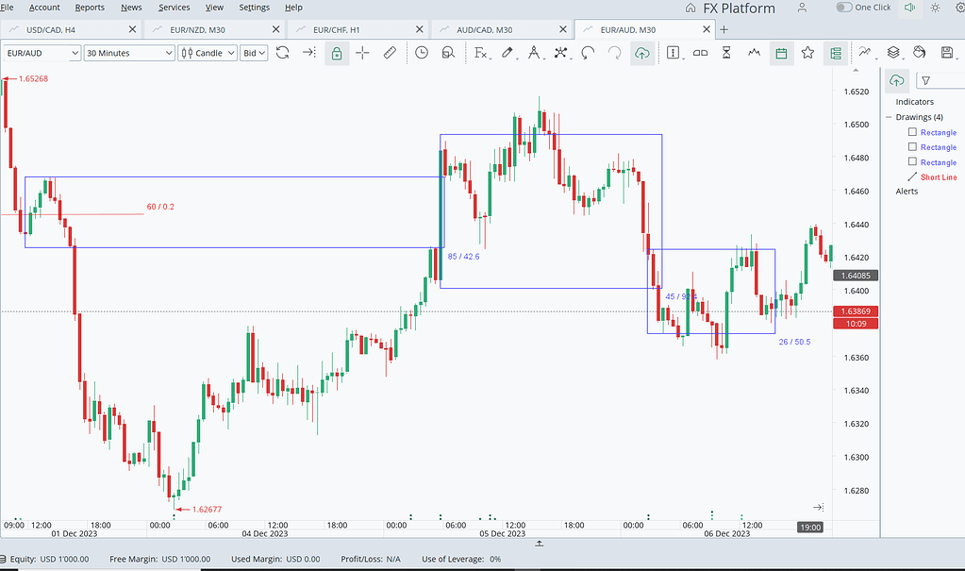Click the star favorites icon

[807, 53]
